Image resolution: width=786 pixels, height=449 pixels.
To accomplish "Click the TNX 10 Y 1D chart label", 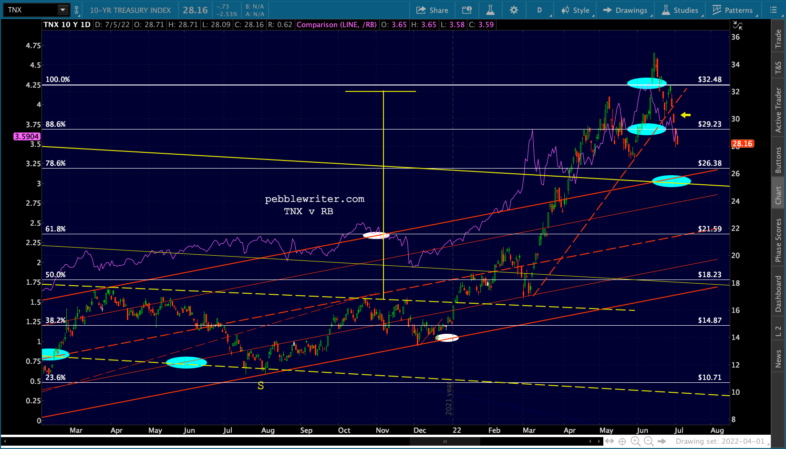I will [x=67, y=25].
